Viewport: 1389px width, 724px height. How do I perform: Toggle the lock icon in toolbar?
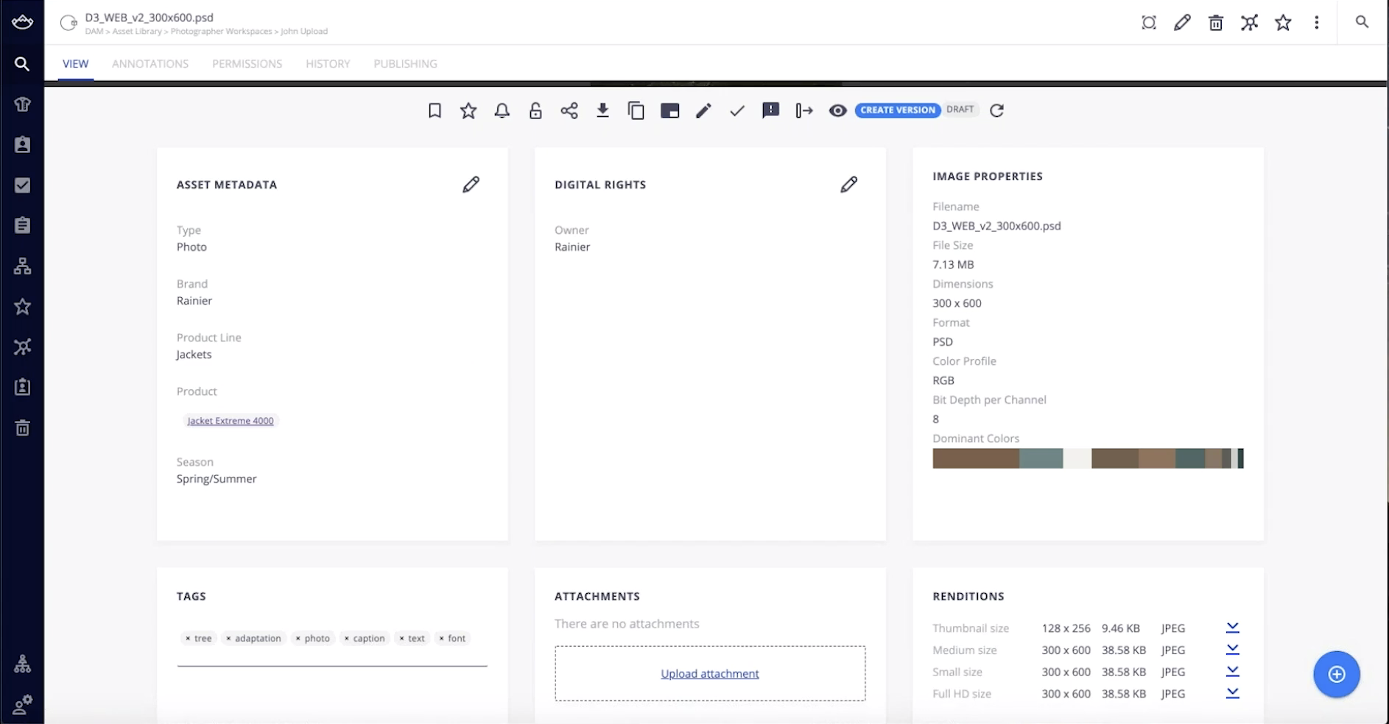pyautogui.click(x=535, y=110)
